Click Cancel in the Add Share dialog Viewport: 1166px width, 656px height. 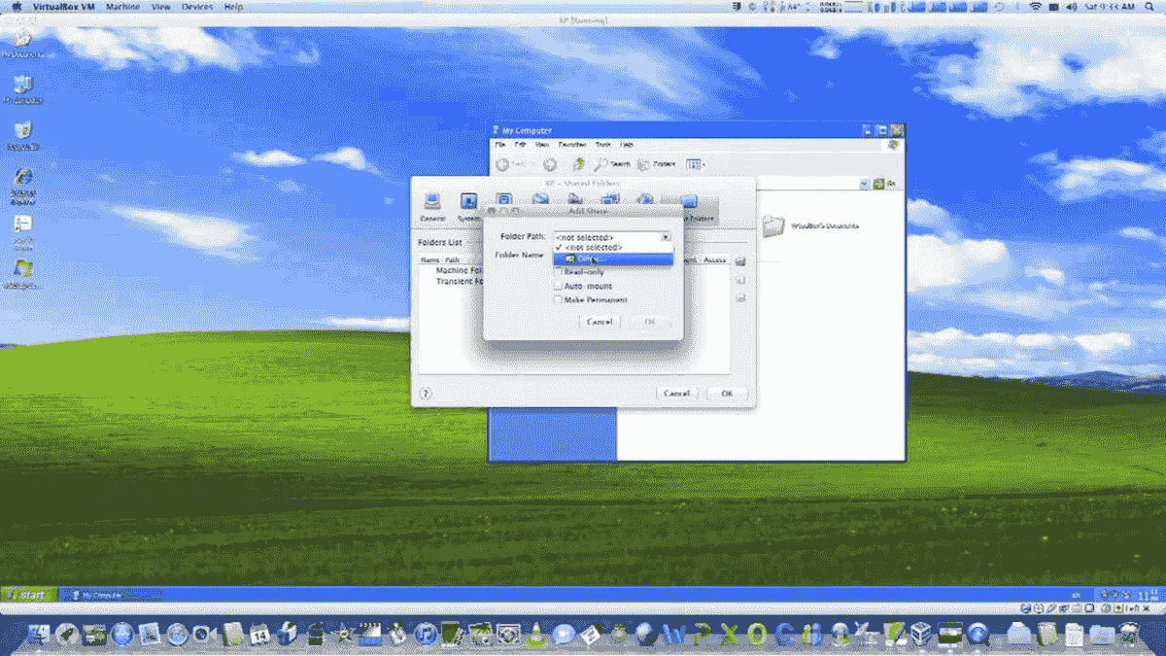(x=600, y=321)
